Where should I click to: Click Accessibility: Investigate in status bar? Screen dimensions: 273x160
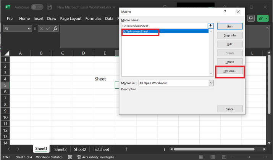96,157
